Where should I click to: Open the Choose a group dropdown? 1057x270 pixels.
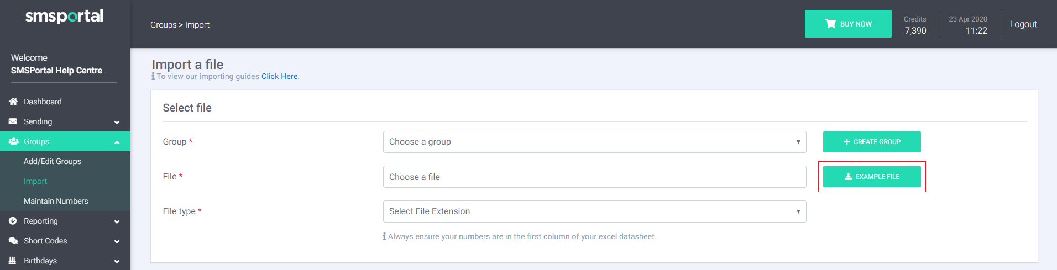tap(594, 142)
